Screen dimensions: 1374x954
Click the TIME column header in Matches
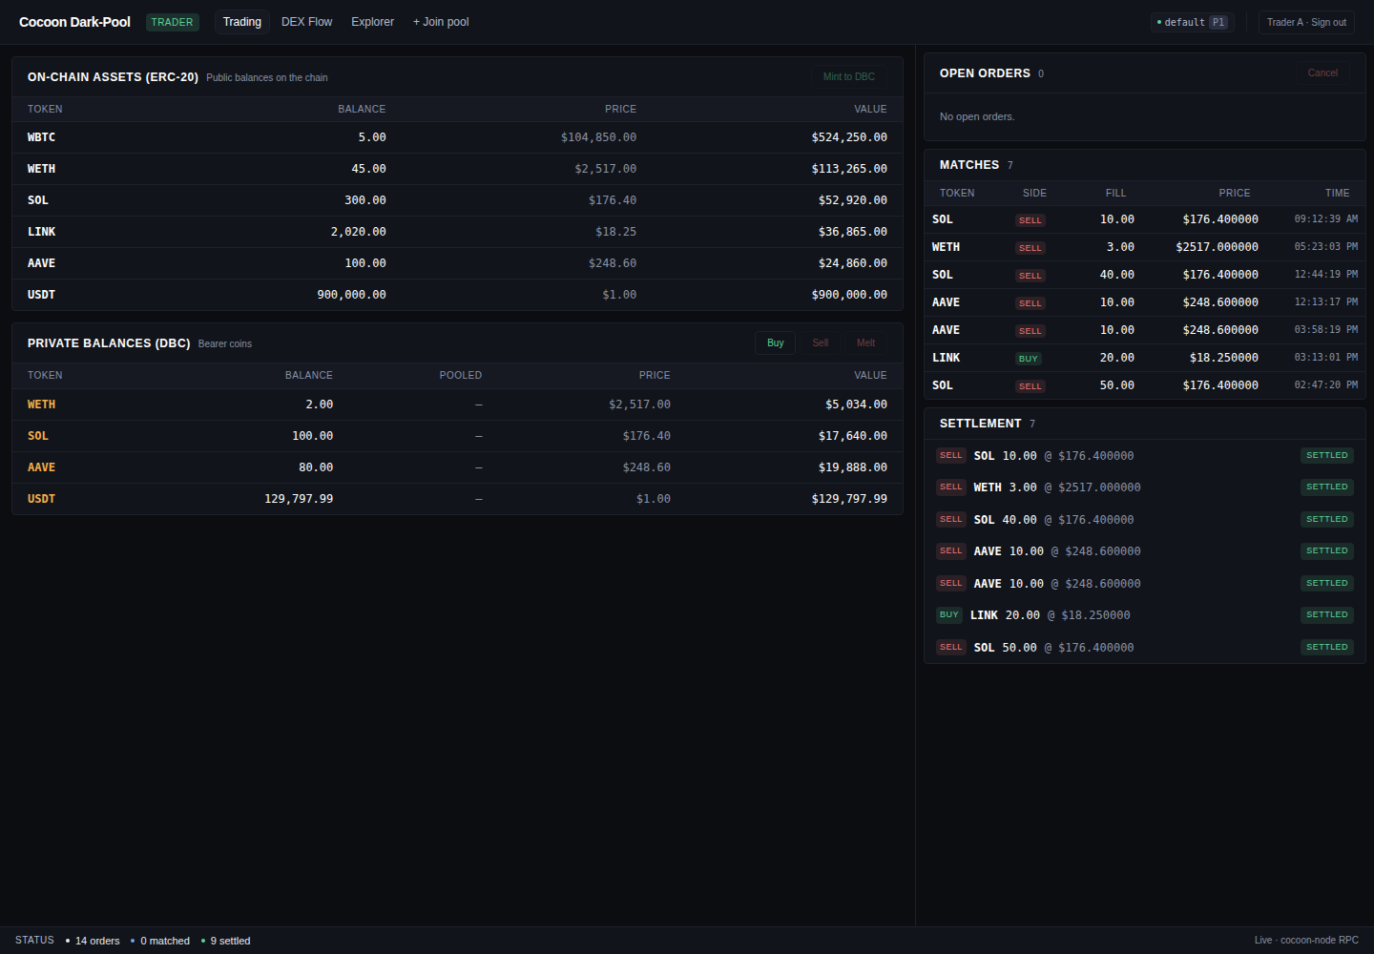pos(1337,193)
